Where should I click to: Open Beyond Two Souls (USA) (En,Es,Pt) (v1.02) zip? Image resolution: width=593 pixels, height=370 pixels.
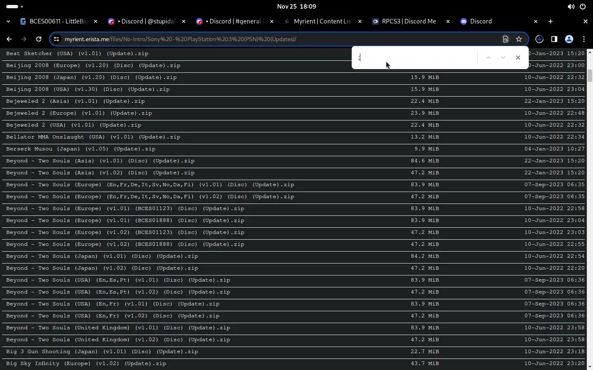[x=118, y=292]
